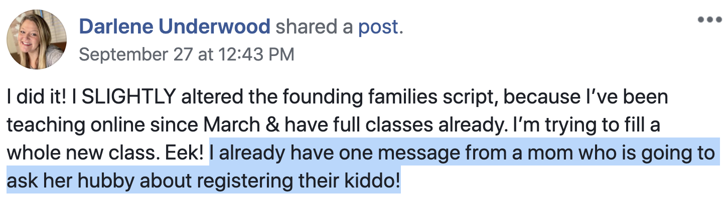Click the September 27 at 12:43 PM timestamp
The image size is (727, 198).
tap(187, 54)
